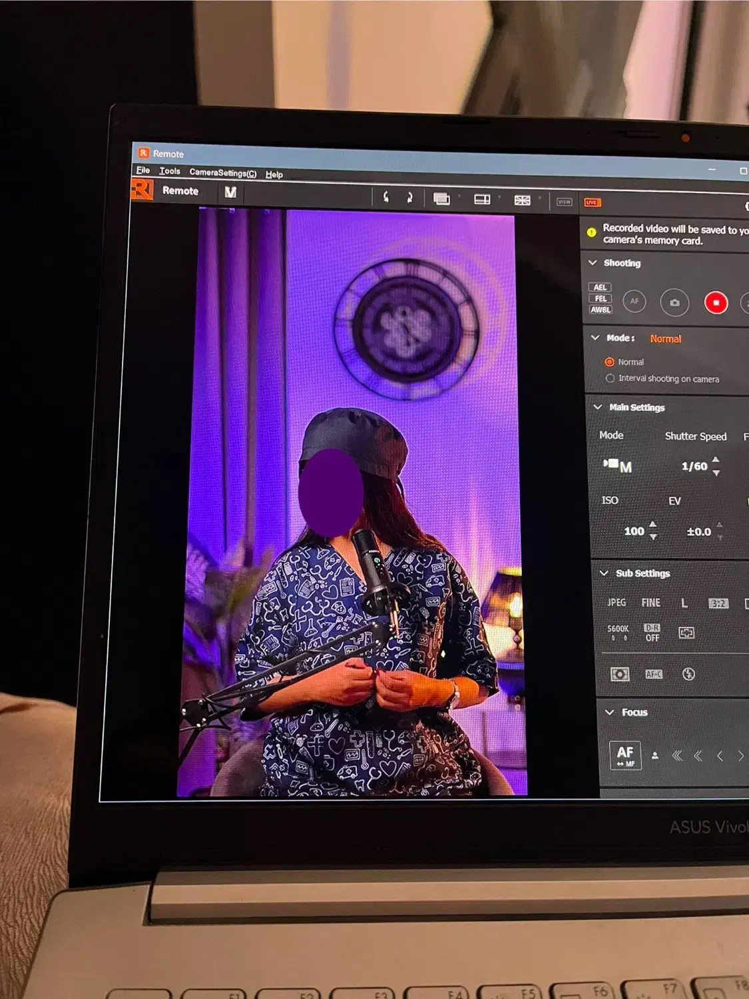Rotate the live view counterclockwise
This screenshot has height=999, width=749.
click(385, 197)
